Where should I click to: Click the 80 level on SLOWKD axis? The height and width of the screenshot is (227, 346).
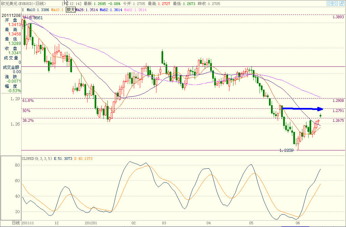tap(17, 165)
